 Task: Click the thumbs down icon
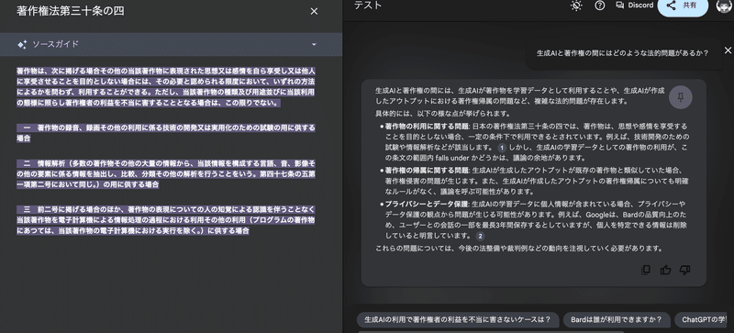[684, 270]
